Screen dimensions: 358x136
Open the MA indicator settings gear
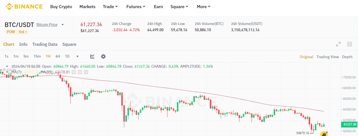80,72
